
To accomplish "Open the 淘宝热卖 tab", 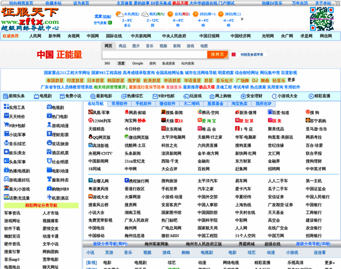I will (239, 104).
